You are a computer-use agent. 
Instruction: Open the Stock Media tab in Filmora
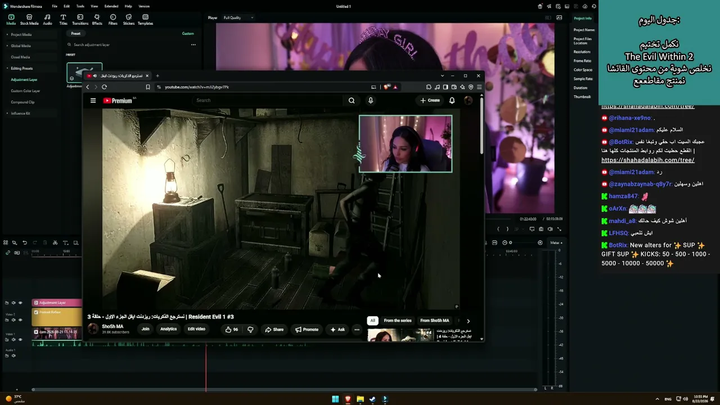[29, 20]
